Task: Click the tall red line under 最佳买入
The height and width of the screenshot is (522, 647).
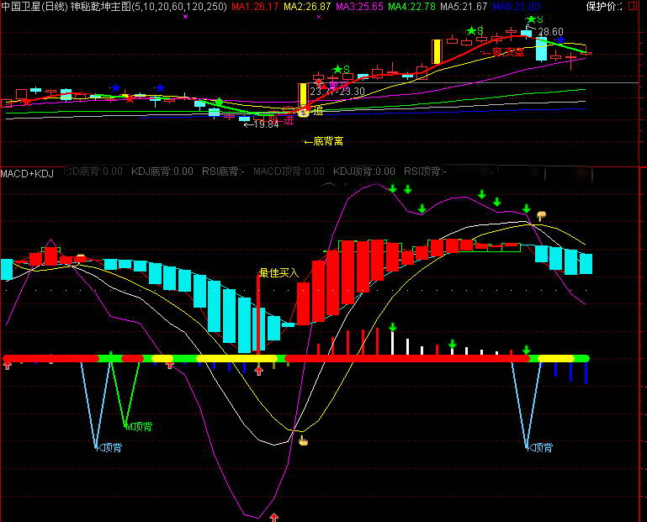Action: [x=258, y=314]
